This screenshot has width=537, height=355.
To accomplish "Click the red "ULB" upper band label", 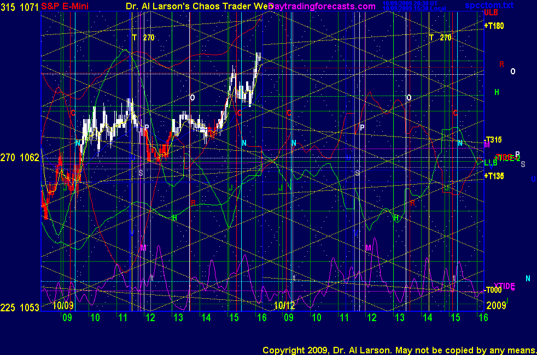I will tap(491, 13).
